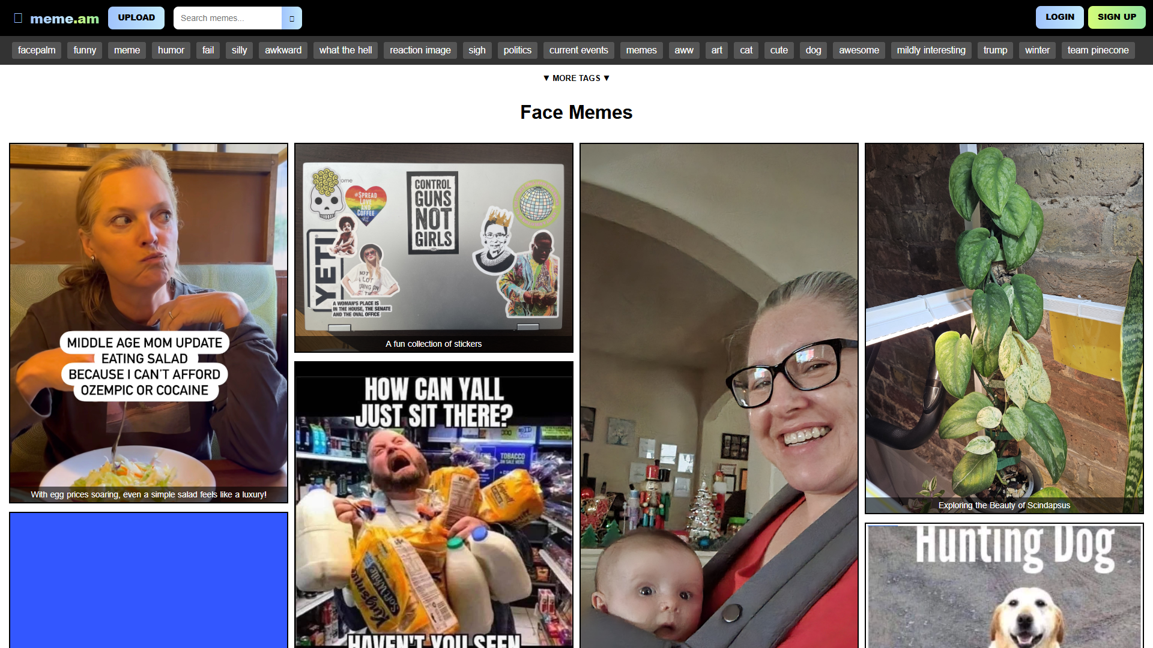Open the Middle Age Mom Update meme
The height and width of the screenshot is (648, 1153).
(148, 323)
